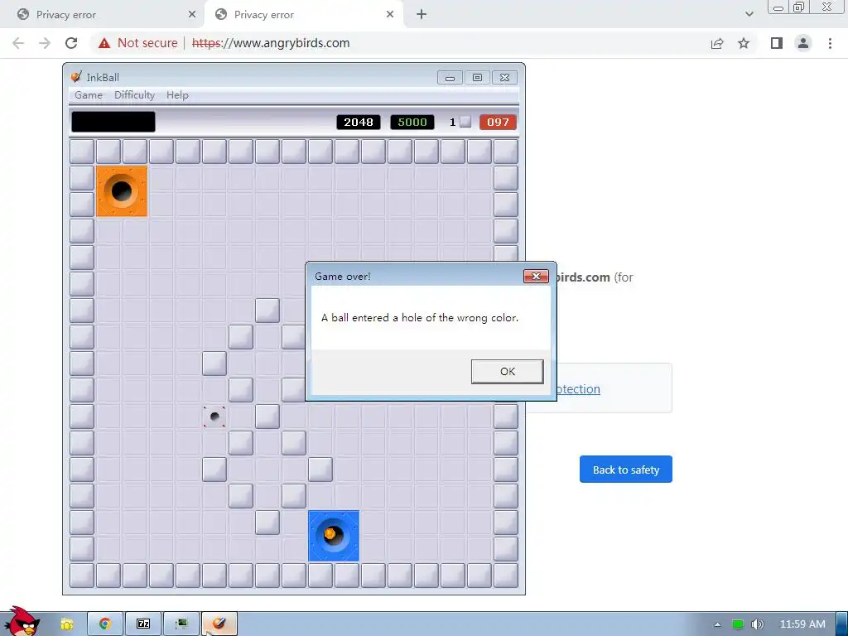This screenshot has height=636, width=848.
Task: Click the speaker volume tray icon
Action: click(x=757, y=624)
